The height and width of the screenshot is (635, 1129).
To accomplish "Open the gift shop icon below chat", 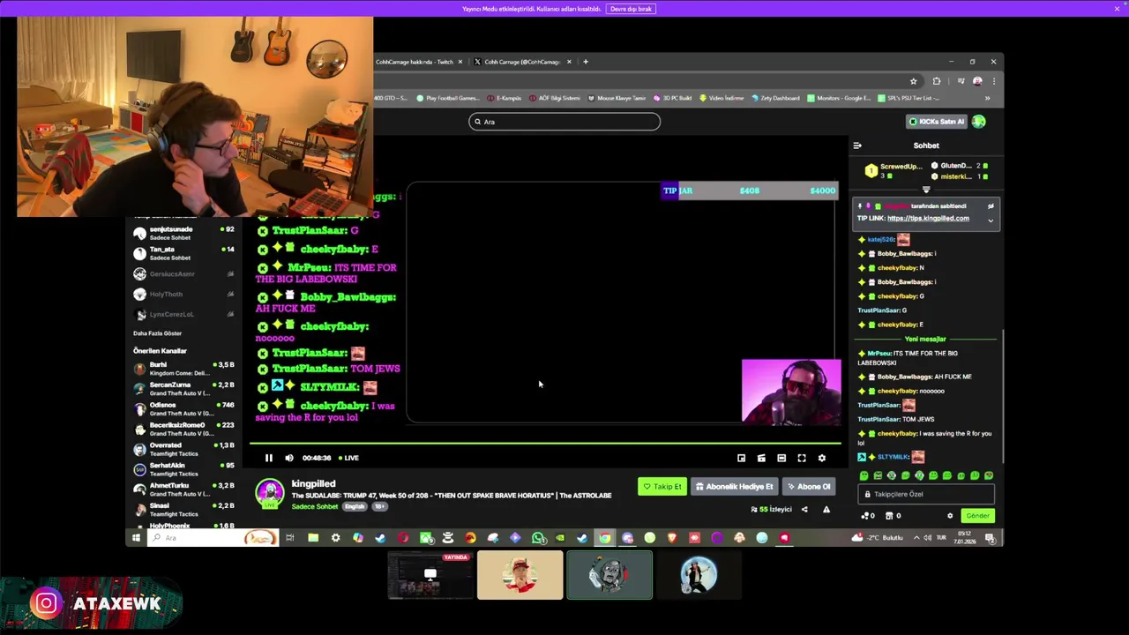I will [x=892, y=516].
